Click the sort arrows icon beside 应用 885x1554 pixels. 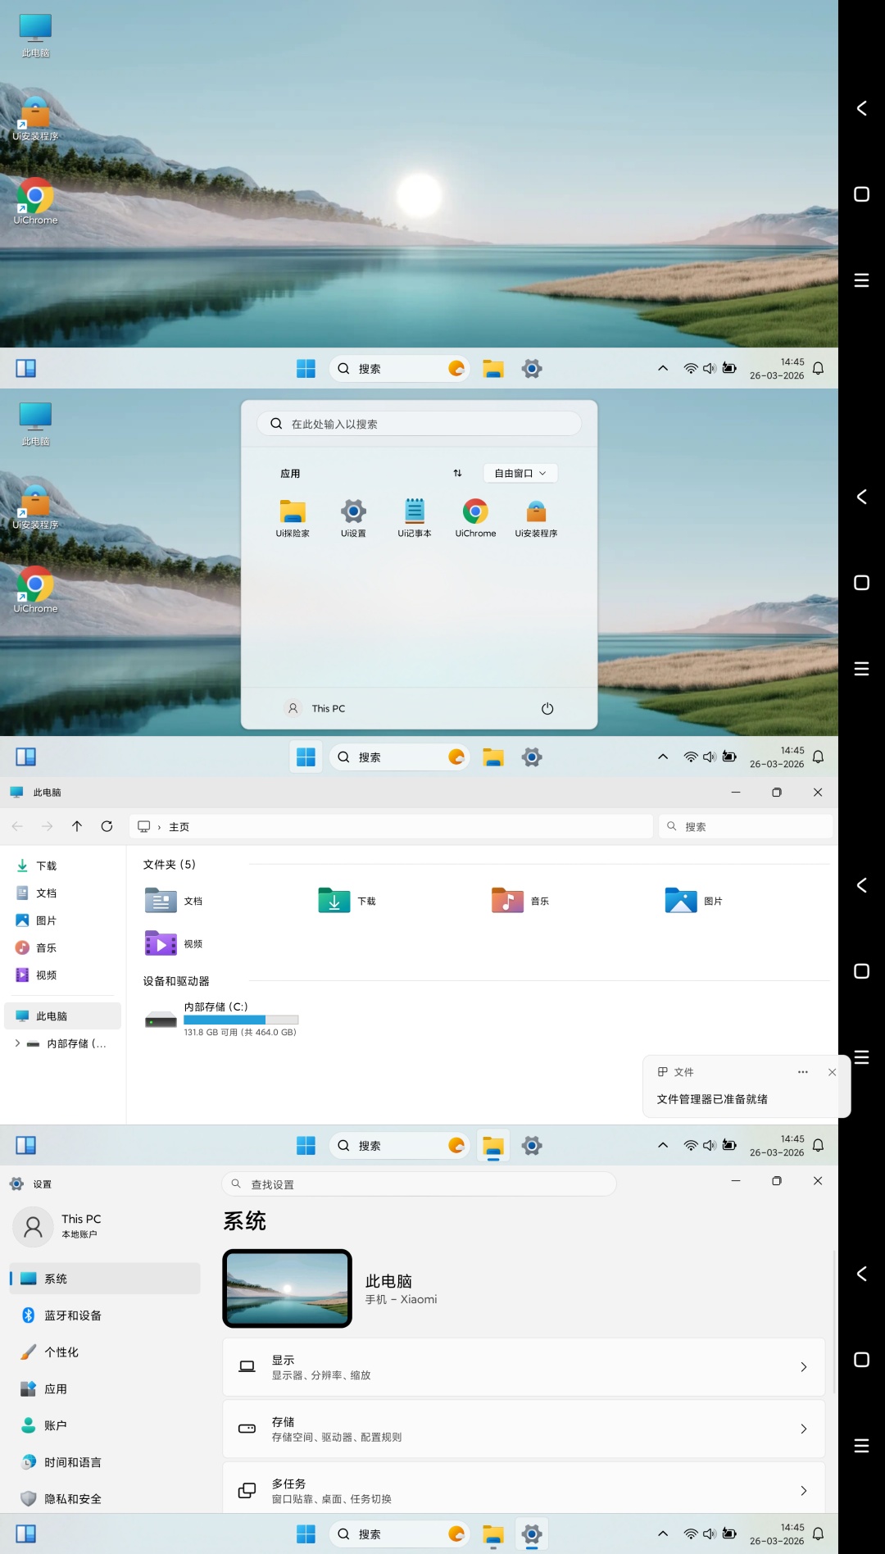coord(457,473)
